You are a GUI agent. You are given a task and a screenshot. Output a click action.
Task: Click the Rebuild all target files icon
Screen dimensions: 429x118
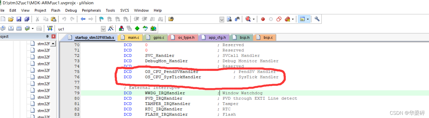pyautogui.click(x=19, y=28)
